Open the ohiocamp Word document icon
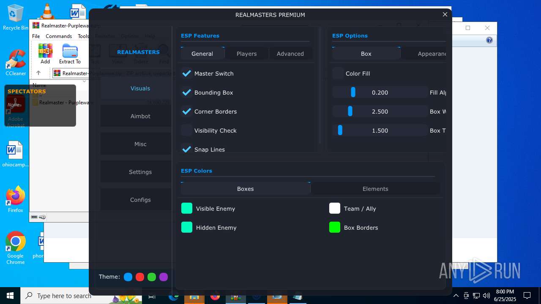Viewport: 541px width, 304px height. coord(16,154)
